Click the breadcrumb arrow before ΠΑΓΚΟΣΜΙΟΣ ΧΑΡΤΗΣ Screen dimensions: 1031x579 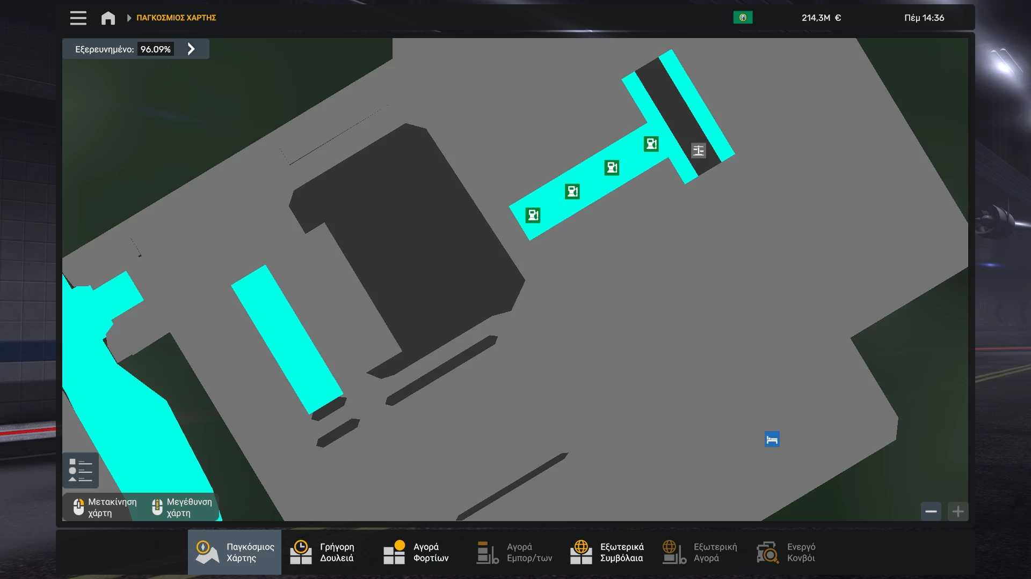(x=129, y=18)
